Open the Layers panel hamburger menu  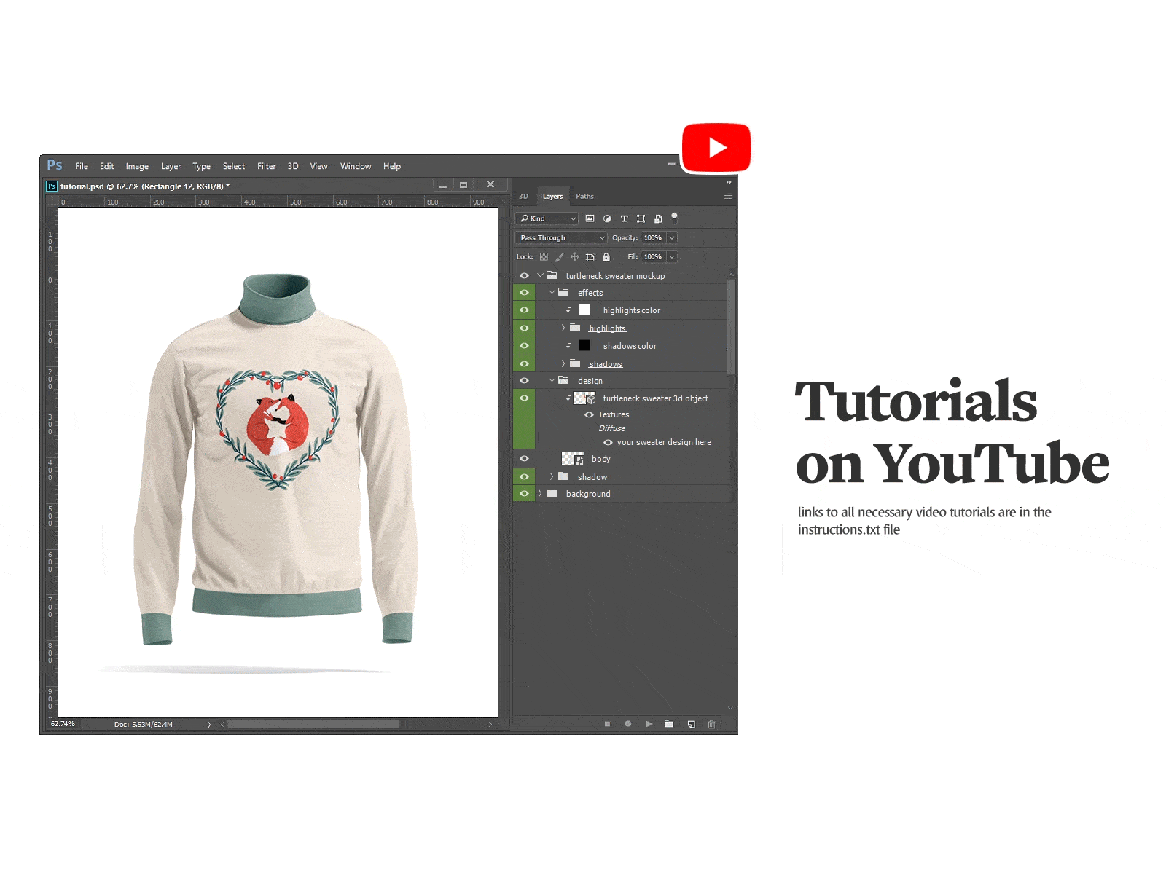point(727,197)
